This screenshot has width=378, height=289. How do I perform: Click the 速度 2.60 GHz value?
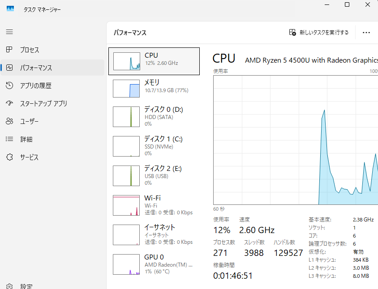[257, 230]
